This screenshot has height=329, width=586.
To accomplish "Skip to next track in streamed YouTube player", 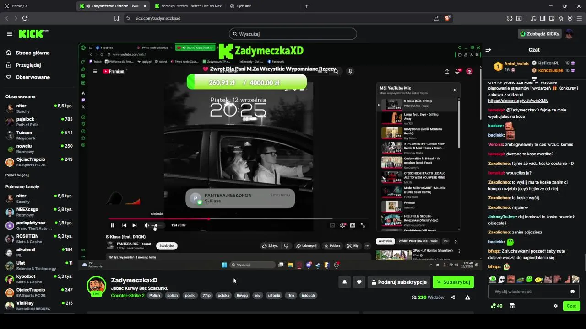I will point(134,225).
